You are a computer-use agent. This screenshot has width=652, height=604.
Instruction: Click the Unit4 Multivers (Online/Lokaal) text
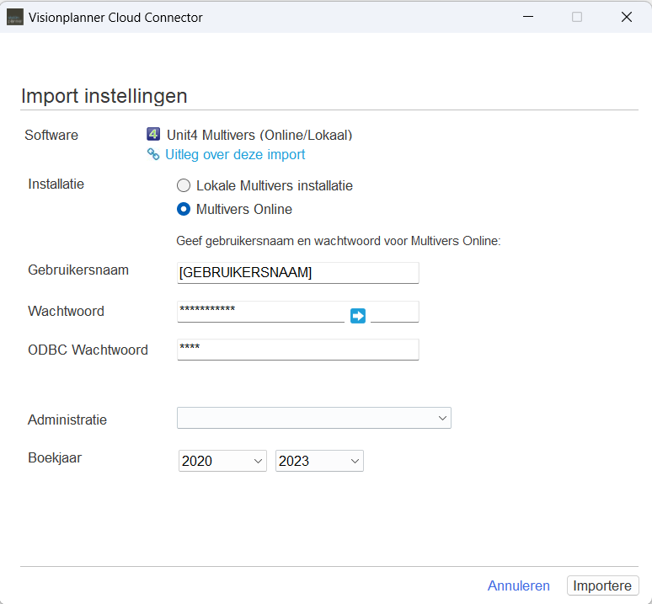tap(259, 135)
